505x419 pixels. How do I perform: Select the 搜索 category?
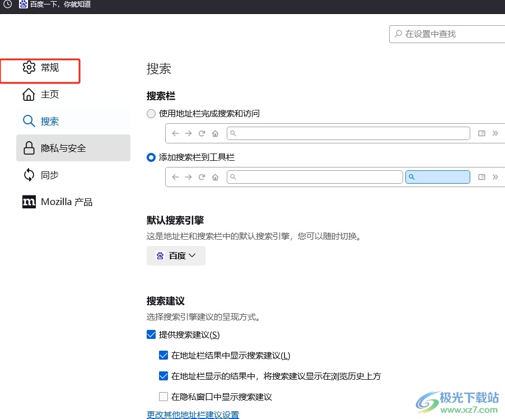click(73, 121)
